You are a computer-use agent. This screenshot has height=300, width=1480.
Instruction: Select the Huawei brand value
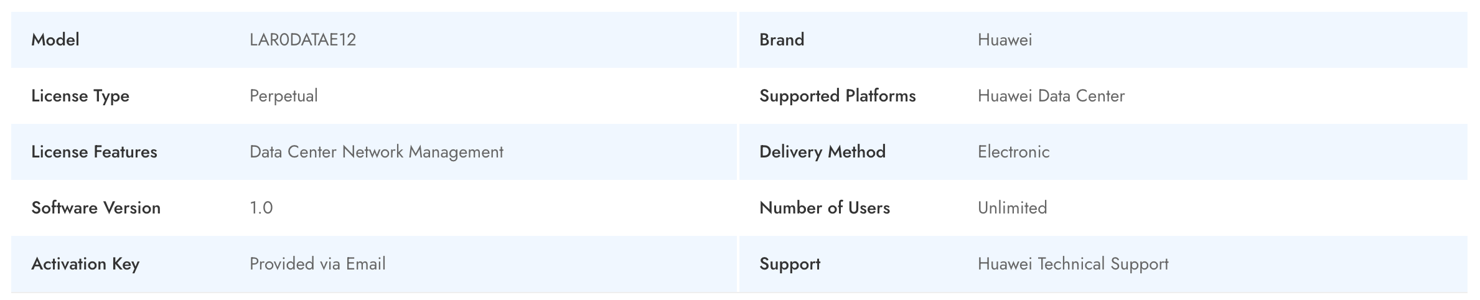[x=1005, y=40]
